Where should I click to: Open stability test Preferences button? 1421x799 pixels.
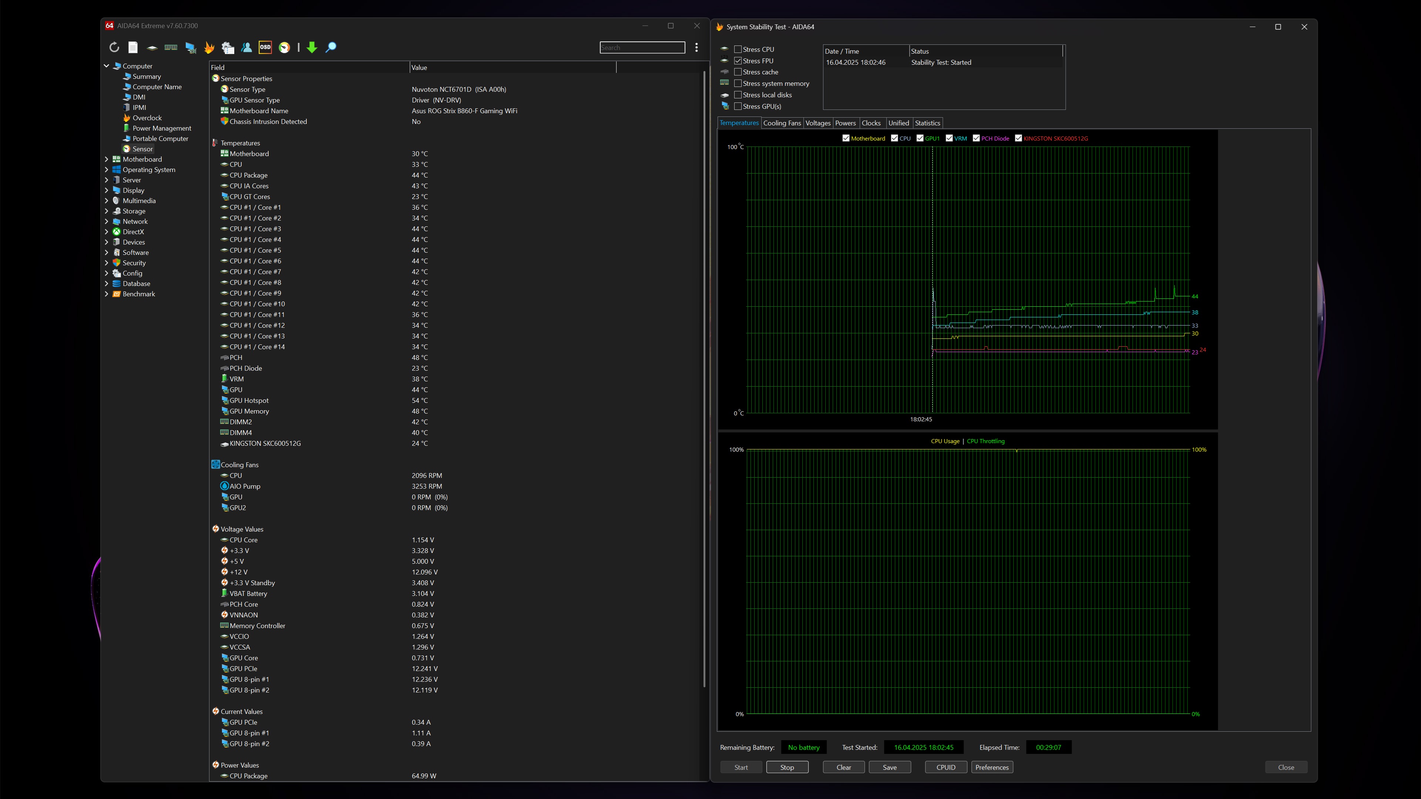click(992, 768)
